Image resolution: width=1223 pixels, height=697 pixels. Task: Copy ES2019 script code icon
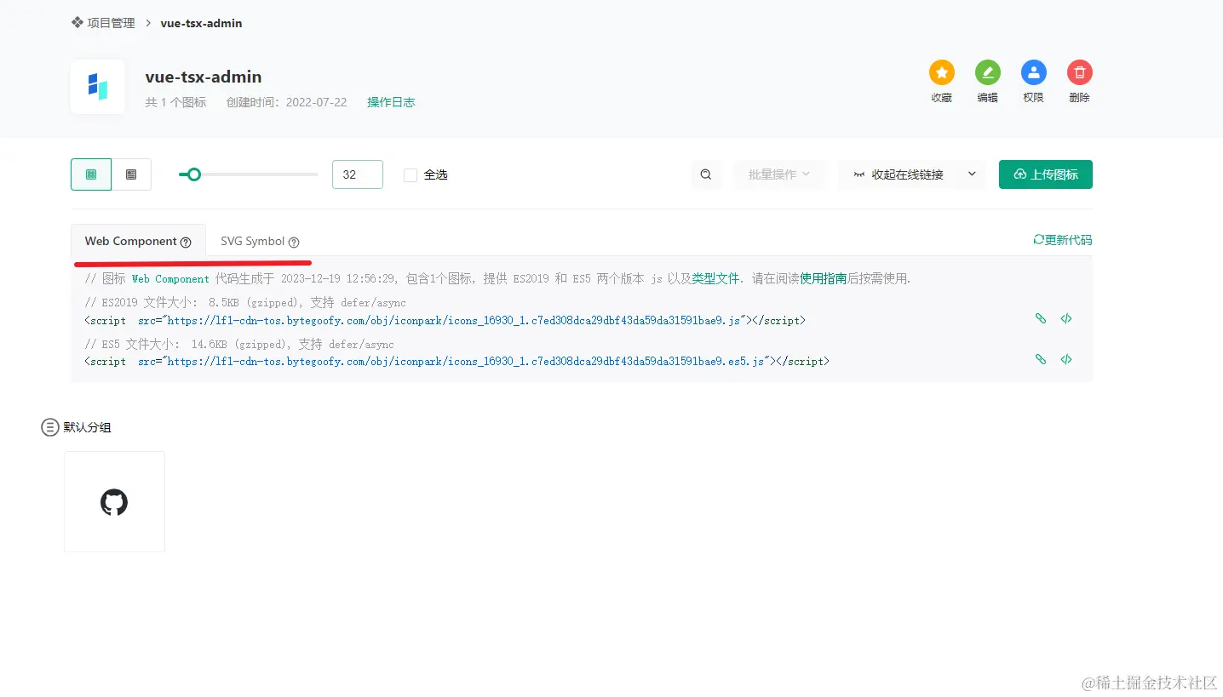click(1066, 318)
